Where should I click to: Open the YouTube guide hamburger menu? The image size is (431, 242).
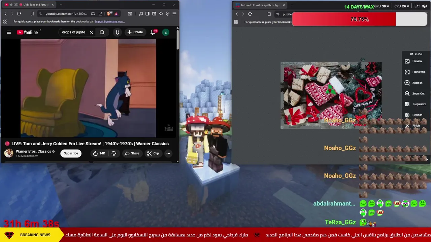(x=9, y=32)
